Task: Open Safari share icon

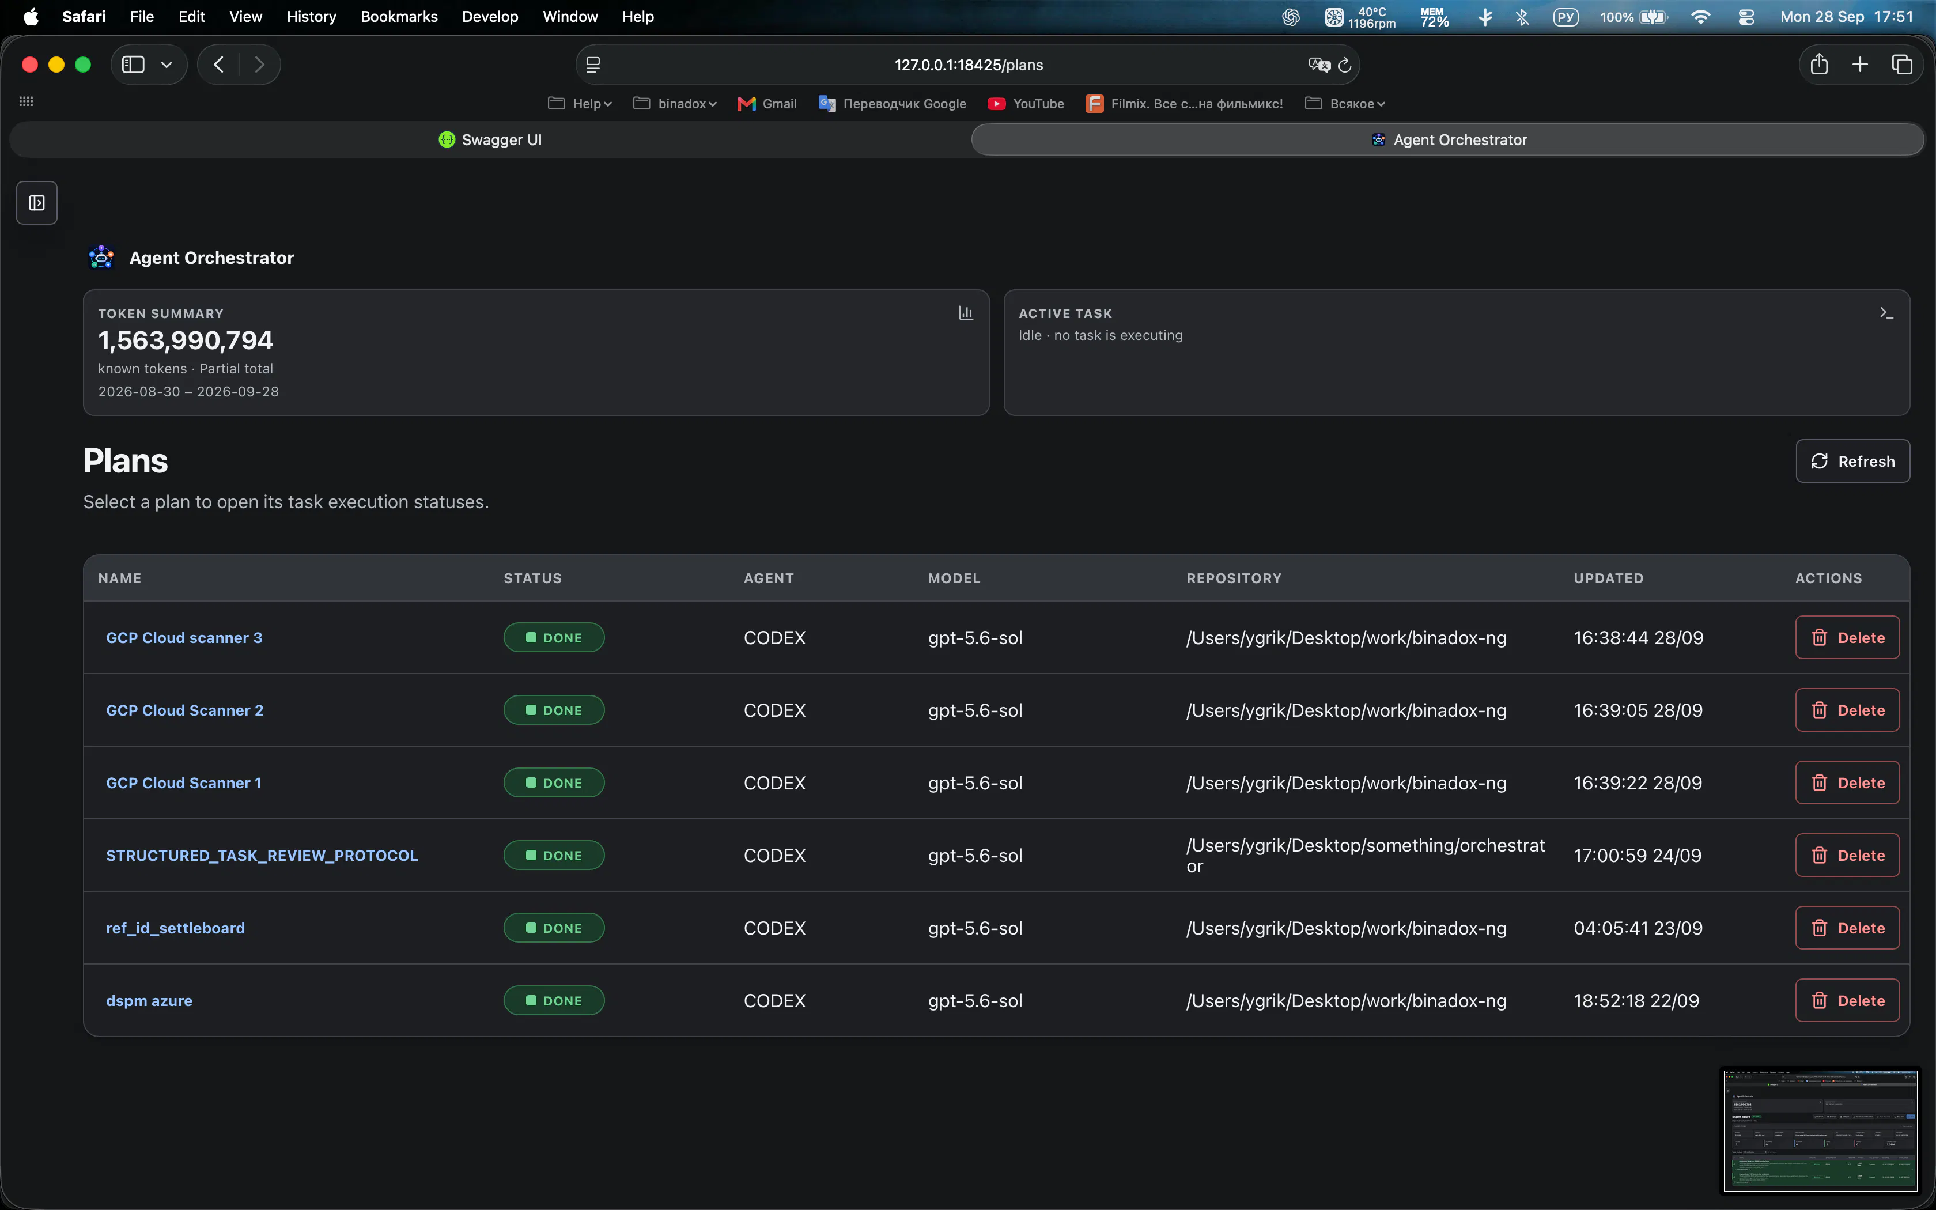Action: [x=1819, y=64]
